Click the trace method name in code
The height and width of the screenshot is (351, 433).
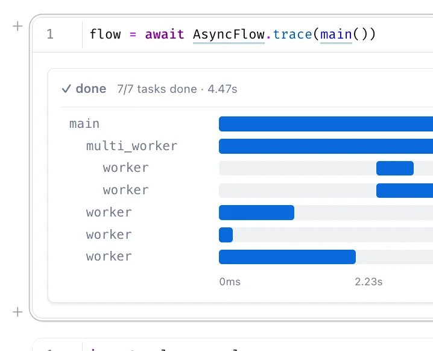click(292, 34)
